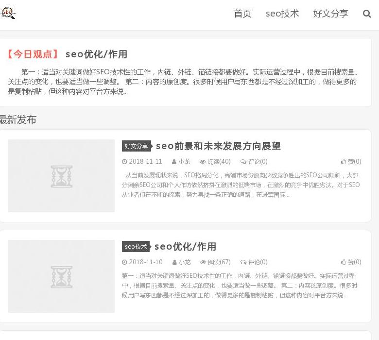Screen dimensions: 379x340
Task: Click the 最新发布 section heading
Action: [x=18, y=119]
